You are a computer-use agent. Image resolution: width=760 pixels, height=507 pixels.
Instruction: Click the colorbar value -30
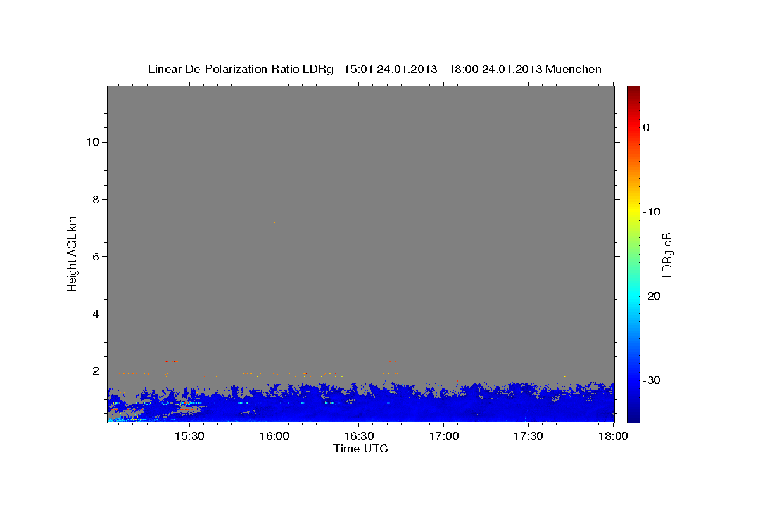(652, 380)
